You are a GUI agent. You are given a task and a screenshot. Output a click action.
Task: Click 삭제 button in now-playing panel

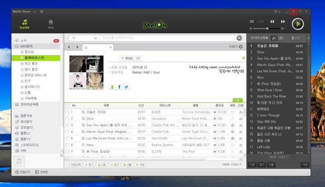click(305, 165)
